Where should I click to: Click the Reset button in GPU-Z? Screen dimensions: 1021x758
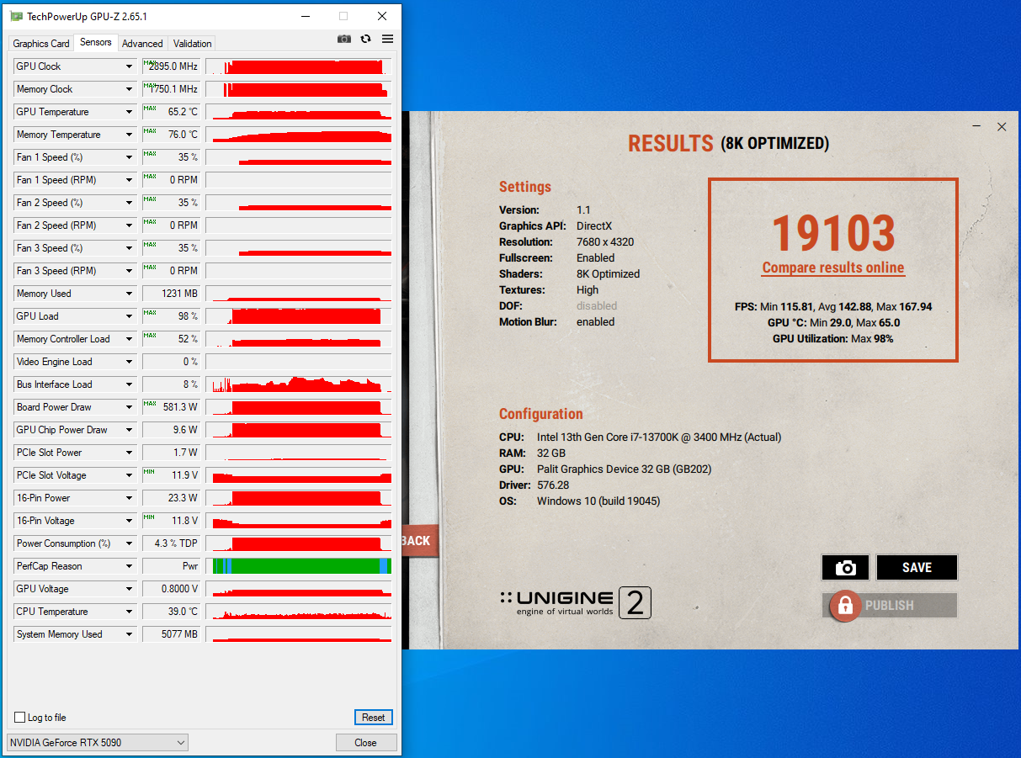pos(373,718)
